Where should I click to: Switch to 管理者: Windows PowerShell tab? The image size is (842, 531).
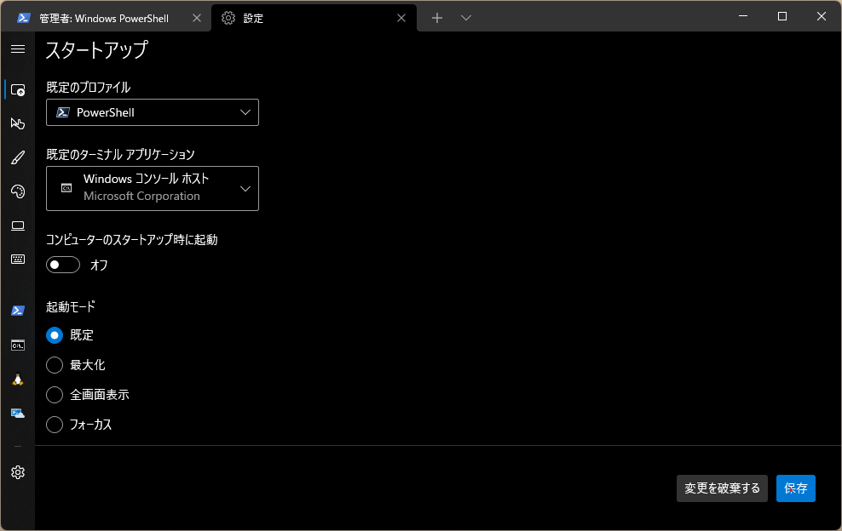click(102, 18)
